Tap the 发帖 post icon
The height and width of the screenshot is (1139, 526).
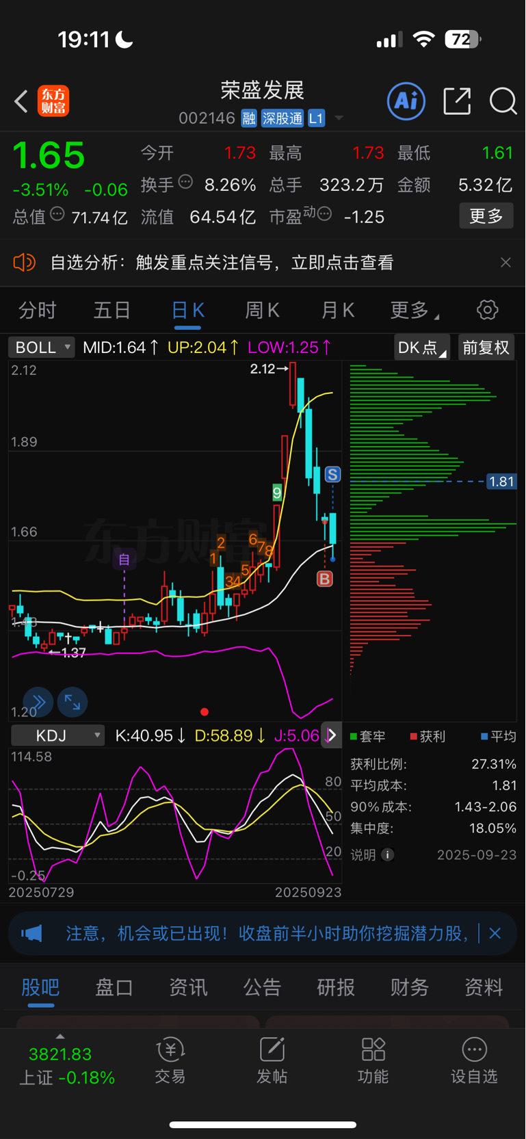(272, 1061)
